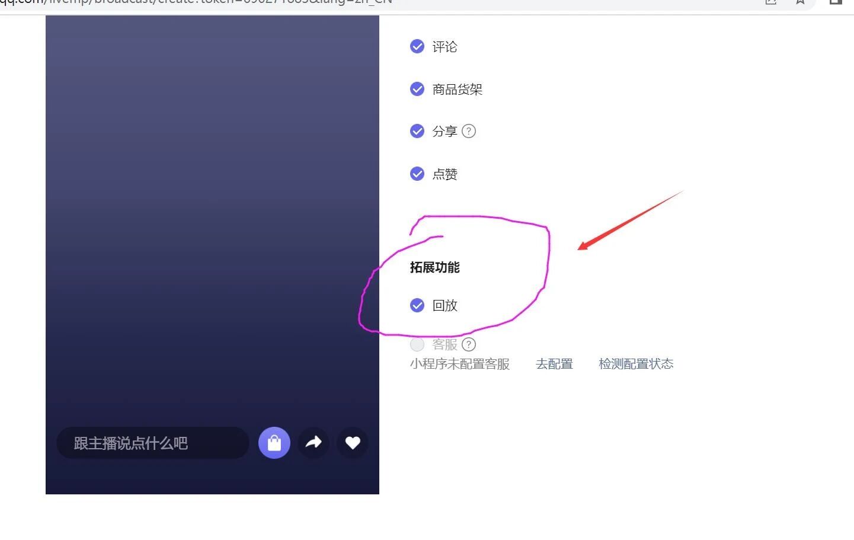The width and height of the screenshot is (854, 540).
Task: Click the 小程序未配置客服 text
Action: pos(460,364)
